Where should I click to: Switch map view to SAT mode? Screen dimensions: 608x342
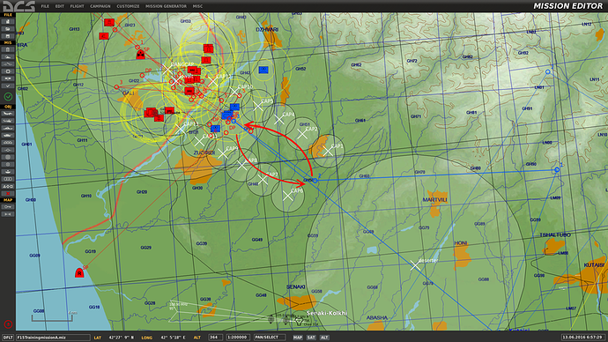[311, 338]
